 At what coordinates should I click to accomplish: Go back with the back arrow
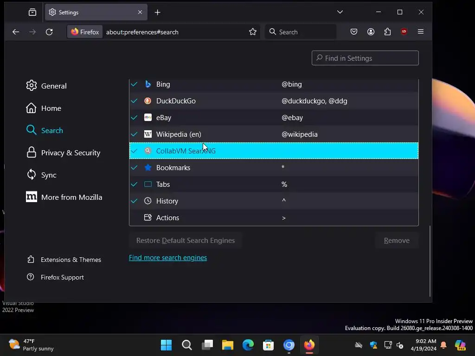tap(16, 32)
